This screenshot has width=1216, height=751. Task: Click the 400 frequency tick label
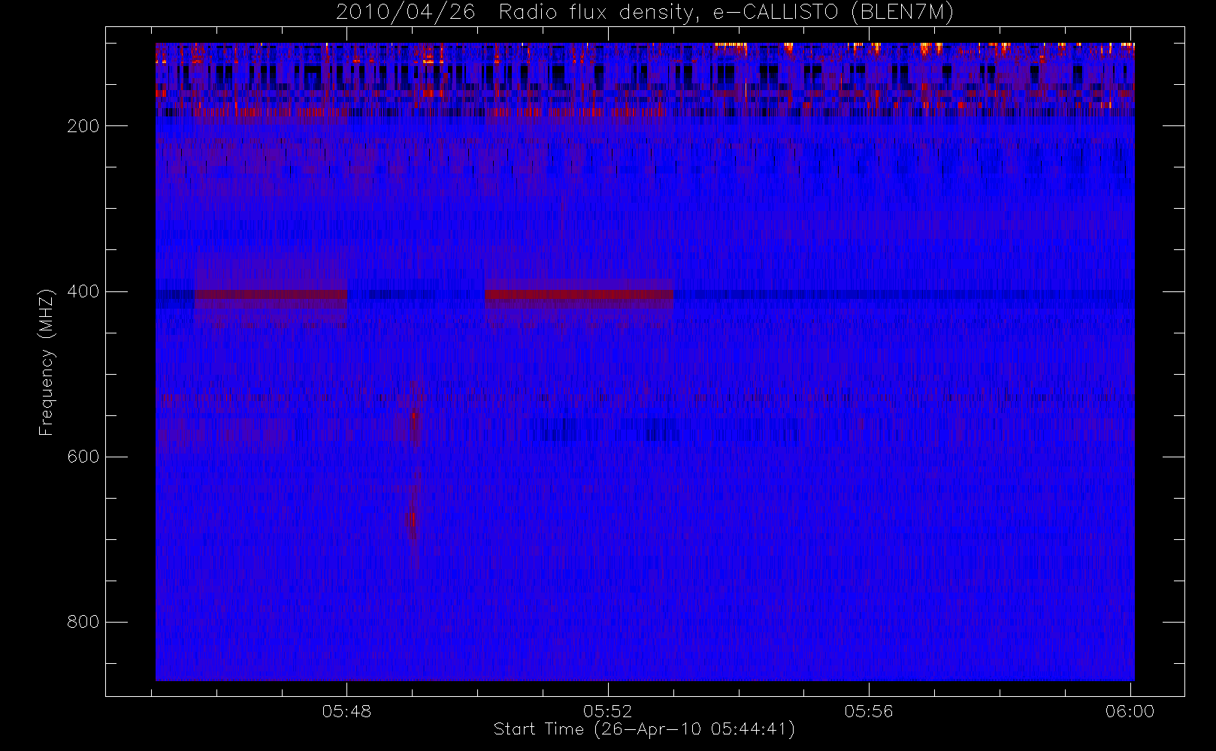[83, 291]
